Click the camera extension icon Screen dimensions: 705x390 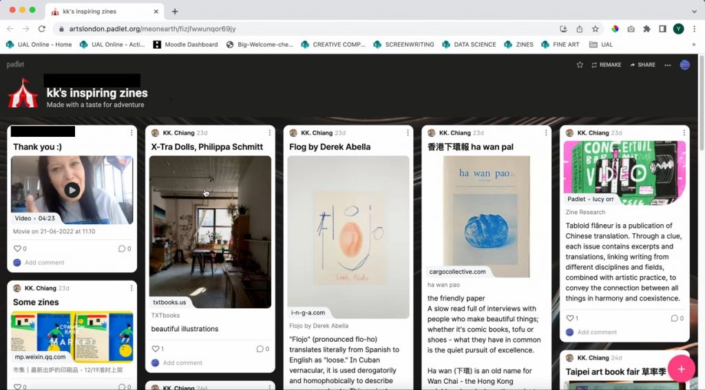tap(631, 29)
